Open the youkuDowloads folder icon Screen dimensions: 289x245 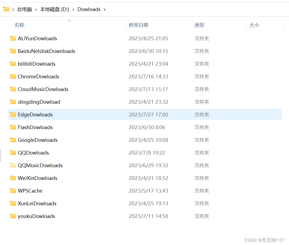click(x=13, y=216)
